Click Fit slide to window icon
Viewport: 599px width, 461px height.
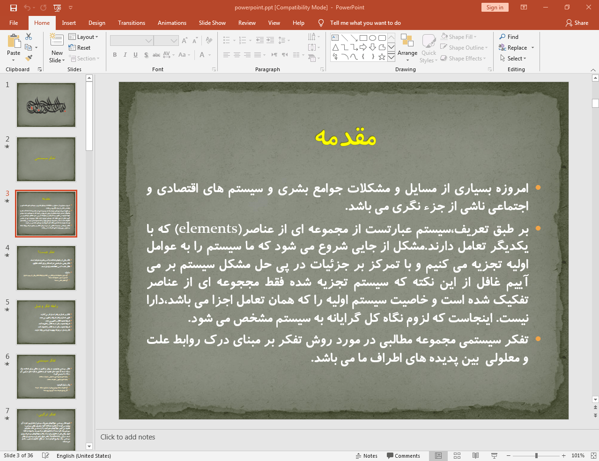click(x=593, y=455)
